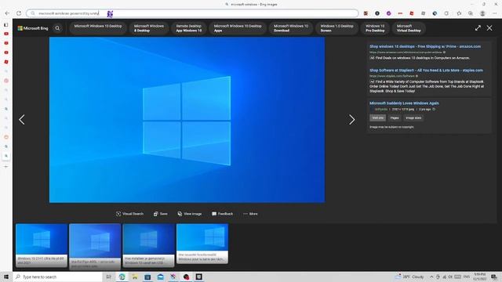Screen dimensions: 502x282
Task: Open the Windows Start menu
Action: pos(6,277)
